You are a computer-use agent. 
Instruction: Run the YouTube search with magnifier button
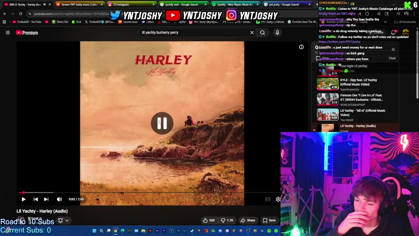pos(263,32)
